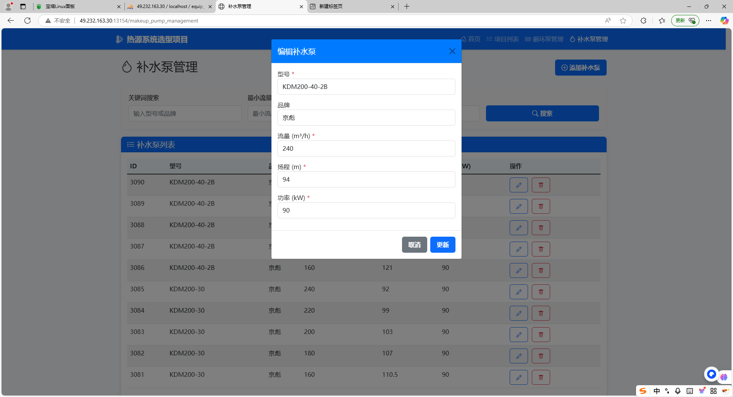Edit pump row ID 3089
The height and width of the screenshot is (397, 733).
[518, 207]
